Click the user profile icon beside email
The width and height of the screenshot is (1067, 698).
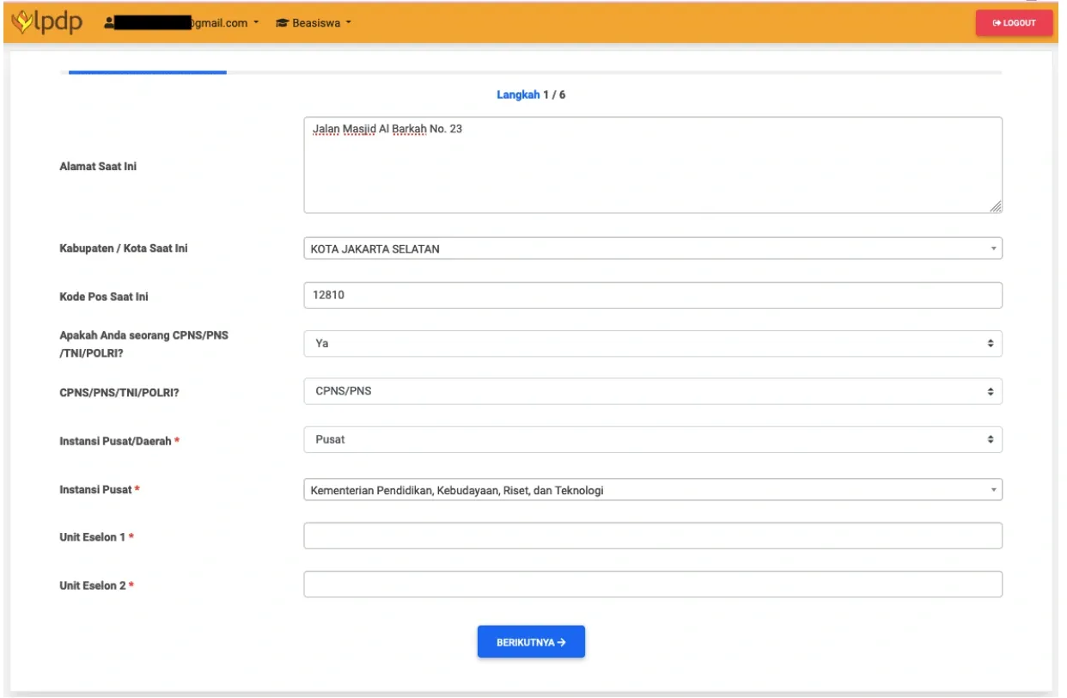click(x=109, y=23)
